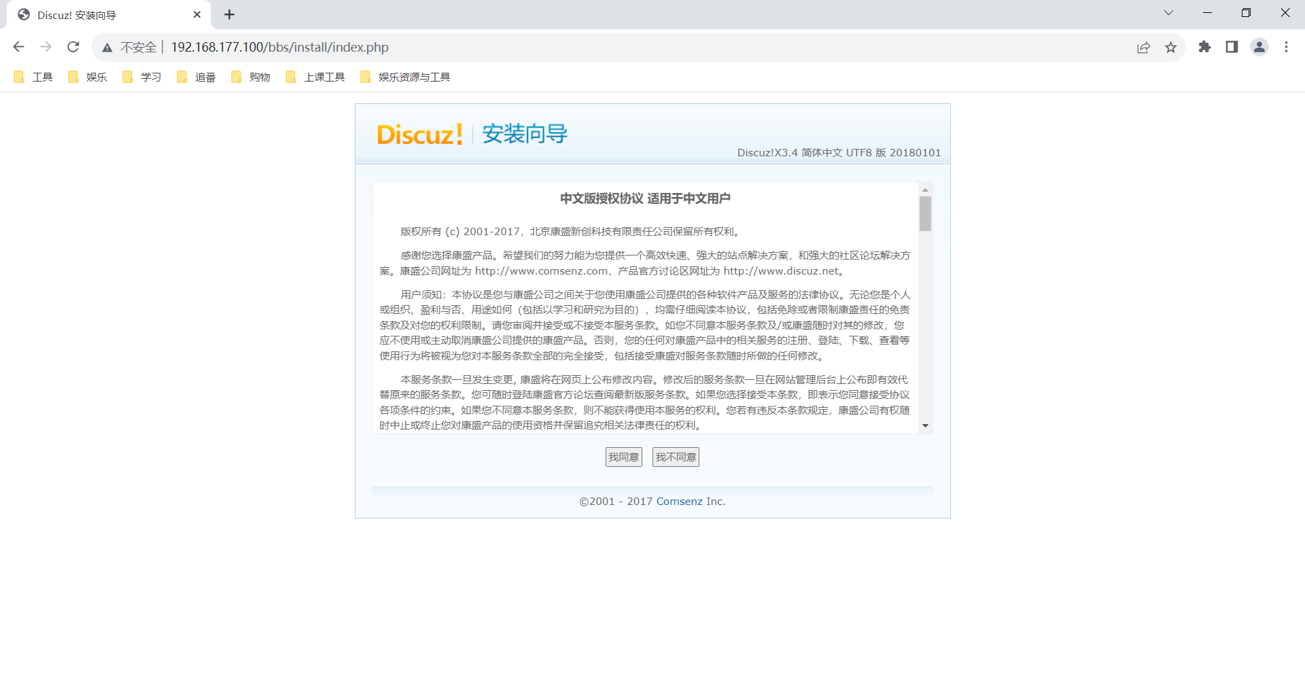Open the Comsenz footer link
1305x700 pixels.
point(679,502)
